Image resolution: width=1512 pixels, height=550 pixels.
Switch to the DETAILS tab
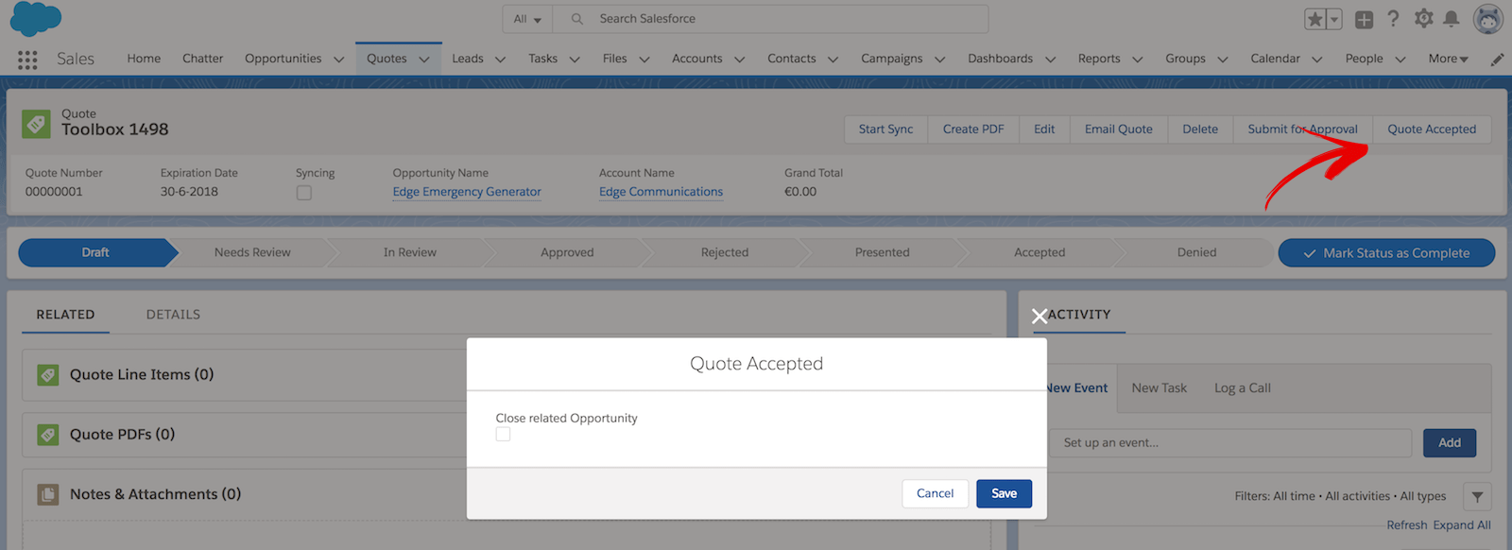tap(173, 315)
